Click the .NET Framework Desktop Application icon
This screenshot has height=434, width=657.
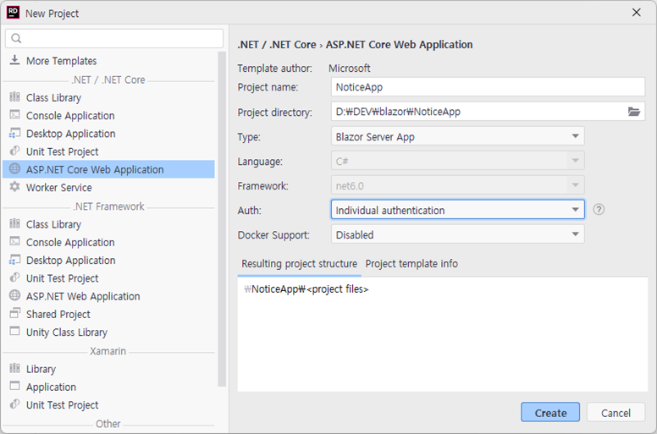pyautogui.click(x=14, y=260)
